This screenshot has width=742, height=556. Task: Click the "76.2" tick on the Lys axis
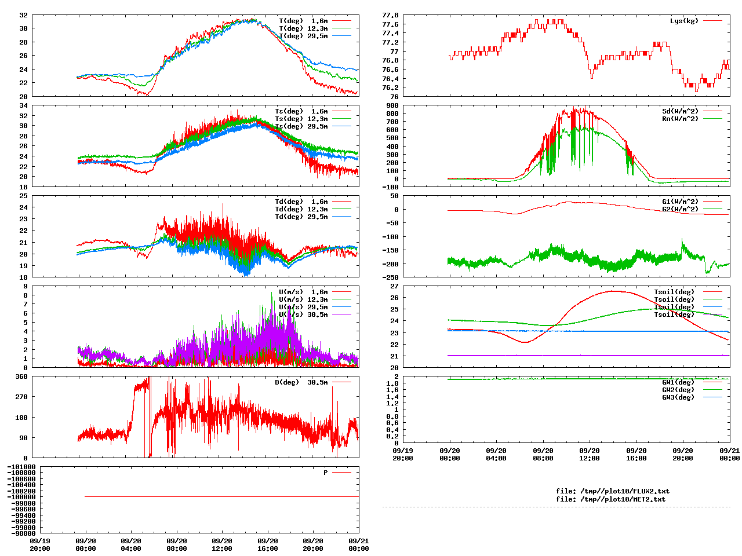[x=390, y=87]
